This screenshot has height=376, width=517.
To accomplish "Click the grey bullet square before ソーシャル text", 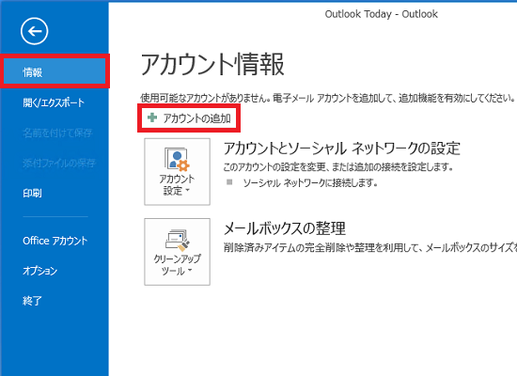I will [x=229, y=181].
